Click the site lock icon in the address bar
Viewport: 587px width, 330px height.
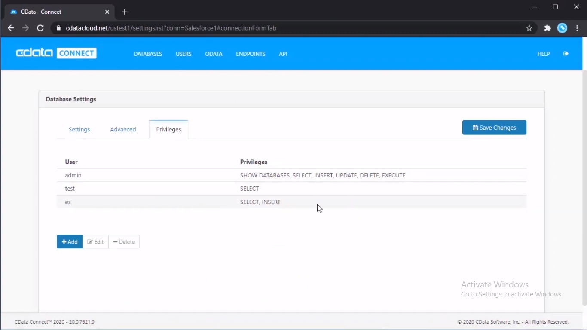pyautogui.click(x=59, y=28)
